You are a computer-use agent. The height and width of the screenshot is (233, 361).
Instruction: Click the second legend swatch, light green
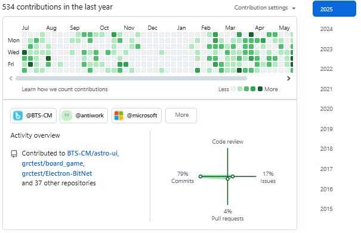240,89
